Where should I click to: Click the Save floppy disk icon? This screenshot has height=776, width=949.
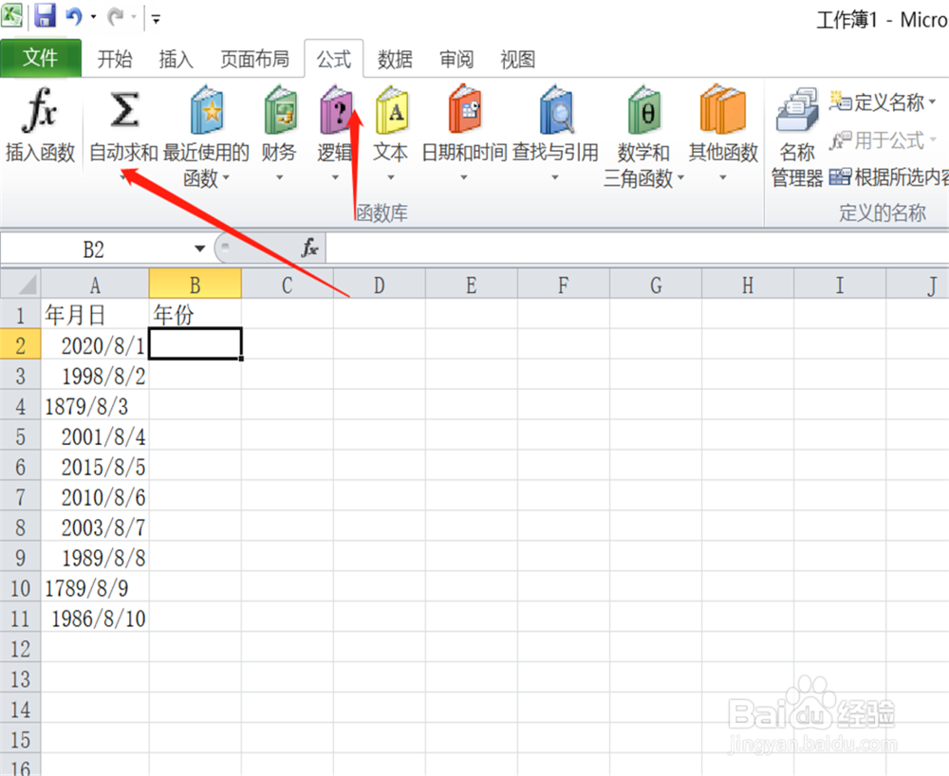point(45,16)
